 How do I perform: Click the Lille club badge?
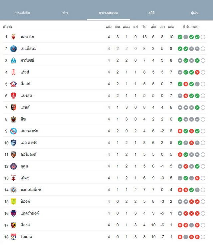tap(13, 84)
